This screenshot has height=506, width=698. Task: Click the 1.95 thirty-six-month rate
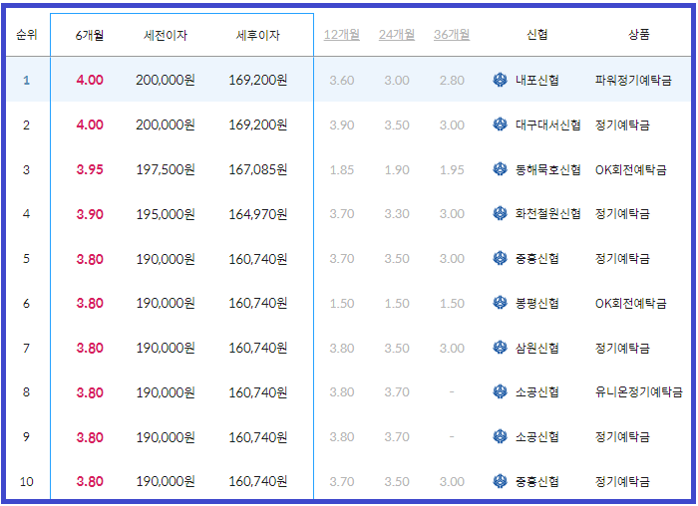pos(452,170)
